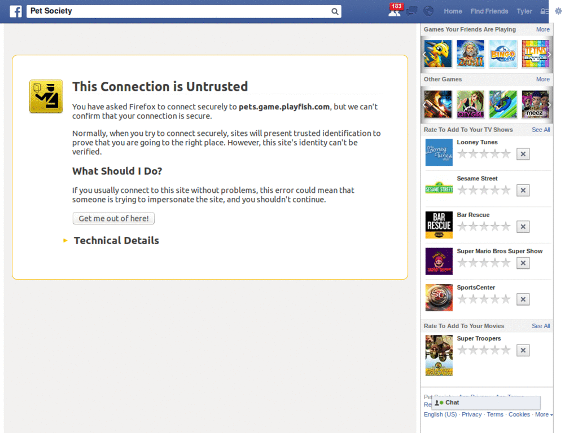The height and width of the screenshot is (433, 578).
Task: Click the Pet Society search field
Action: pos(179,11)
